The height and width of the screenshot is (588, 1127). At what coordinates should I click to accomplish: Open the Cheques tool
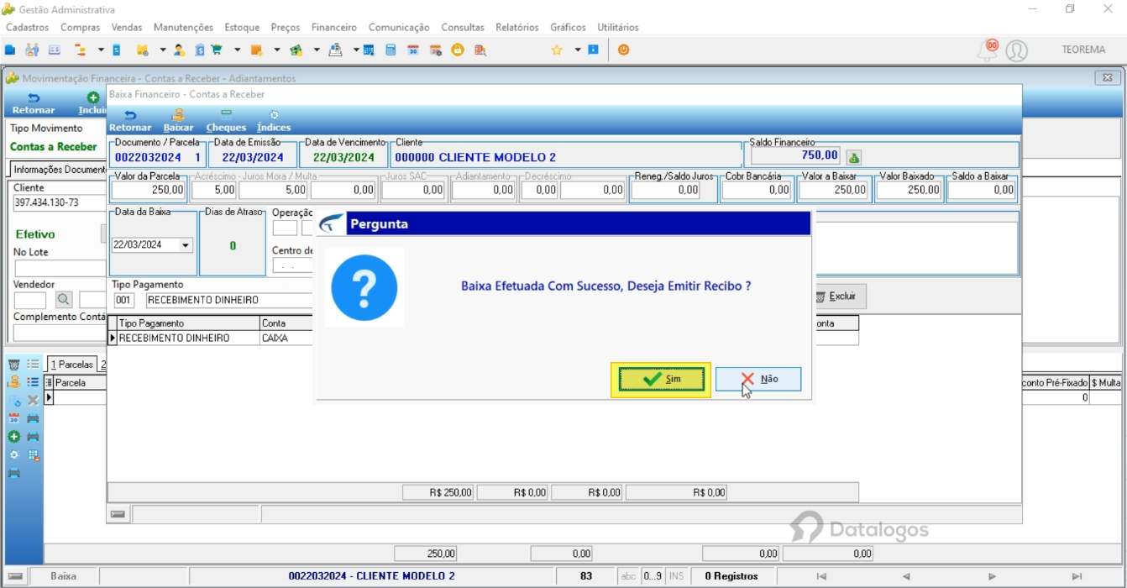pyautogui.click(x=226, y=121)
